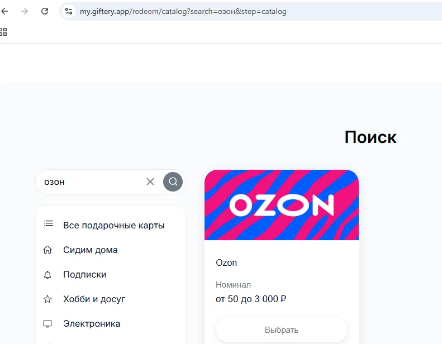
Task: Select the Сидим дома category
Action: pyautogui.click(x=91, y=250)
